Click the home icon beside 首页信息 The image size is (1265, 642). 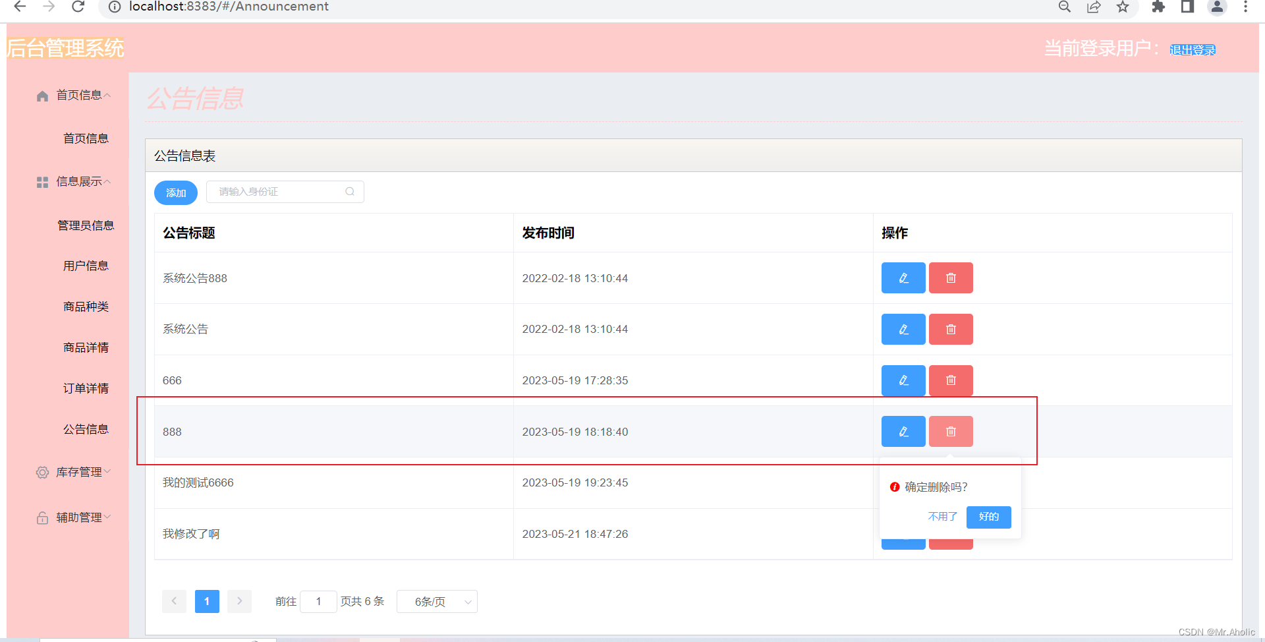point(42,96)
